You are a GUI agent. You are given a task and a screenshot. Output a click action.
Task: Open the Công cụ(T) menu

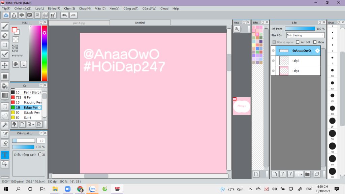(x=131, y=8)
